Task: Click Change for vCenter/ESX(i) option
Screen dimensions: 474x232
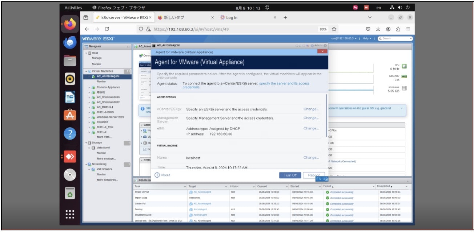Action: click(x=311, y=109)
